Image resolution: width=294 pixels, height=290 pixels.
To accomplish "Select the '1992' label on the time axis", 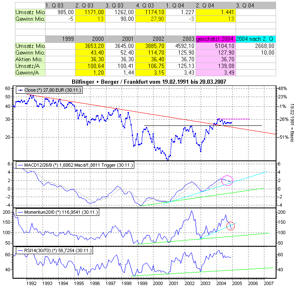I will click(x=31, y=283).
